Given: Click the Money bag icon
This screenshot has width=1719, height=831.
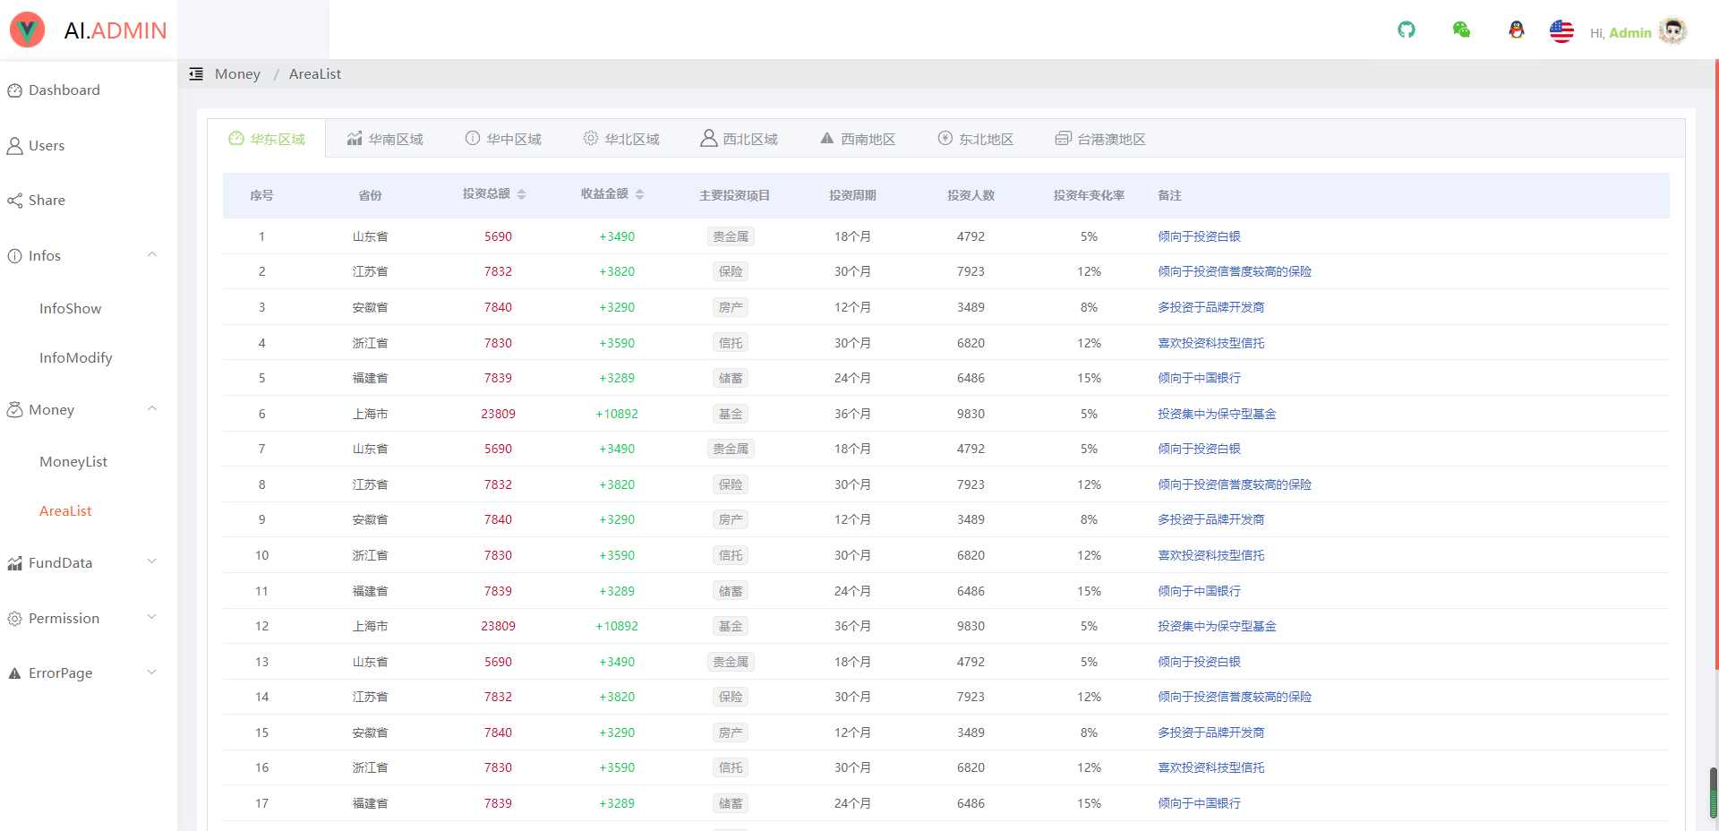Looking at the screenshot, I should point(14,409).
